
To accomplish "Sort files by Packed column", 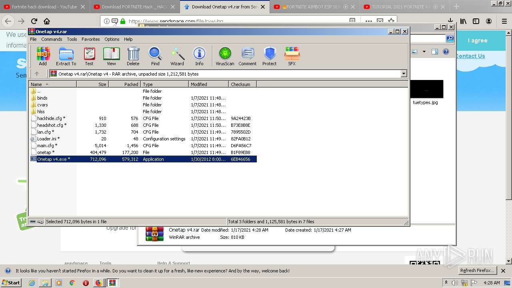I will pyautogui.click(x=124, y=84).
